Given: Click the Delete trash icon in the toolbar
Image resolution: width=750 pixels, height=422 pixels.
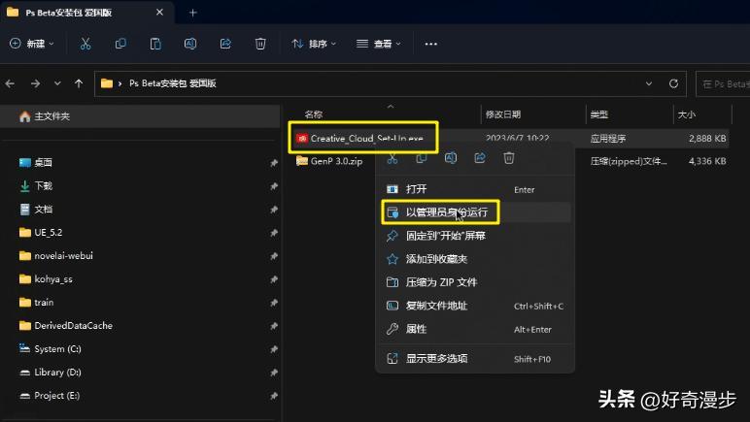Looking at the screenshot, I should click(x=260, y=44).
